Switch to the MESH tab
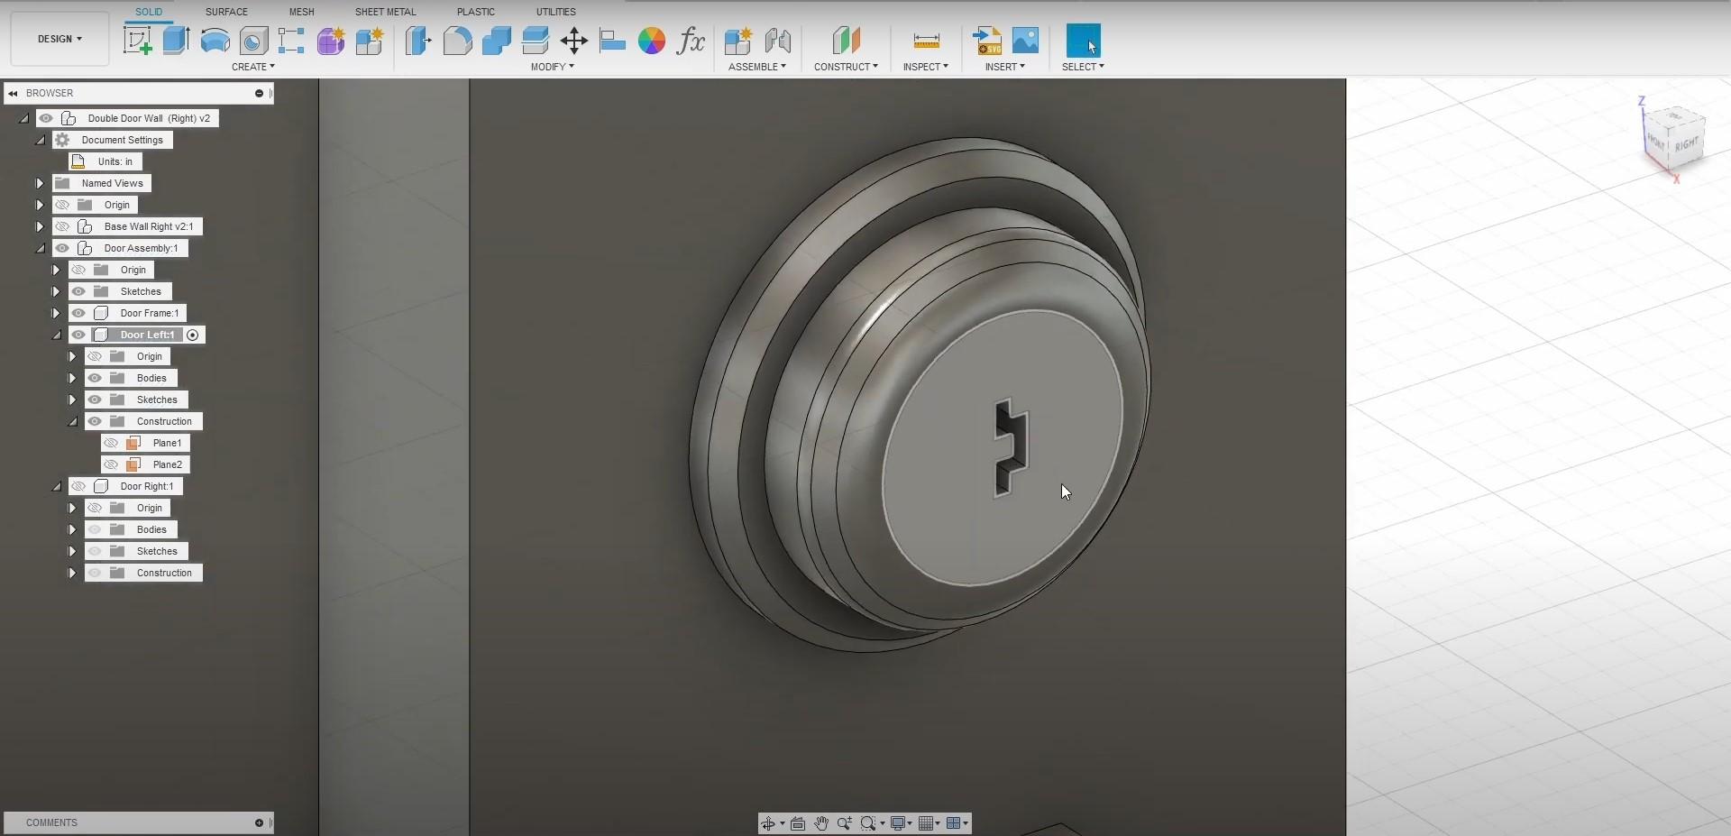Image resolution: width=1731 pixels, height=836 pixels. click(x=301, y=12)
